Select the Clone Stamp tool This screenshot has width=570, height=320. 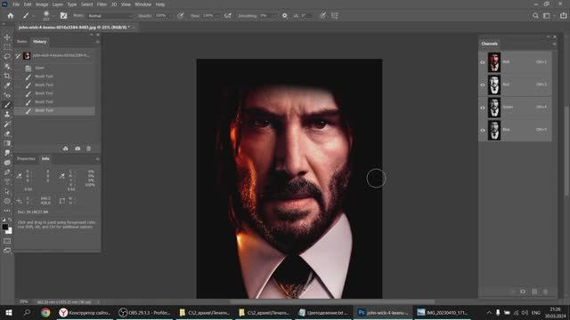click(7, 115)
